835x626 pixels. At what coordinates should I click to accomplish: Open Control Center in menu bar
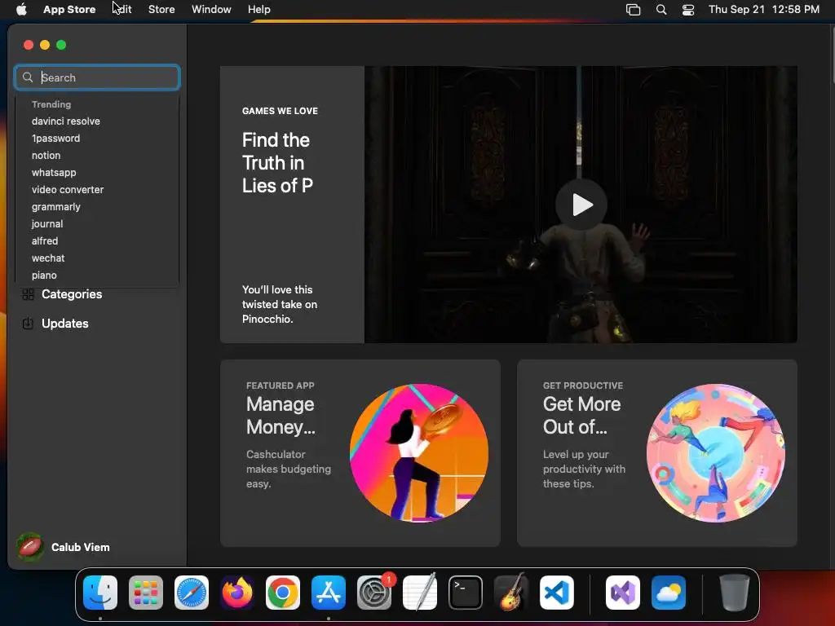point(688,9)
